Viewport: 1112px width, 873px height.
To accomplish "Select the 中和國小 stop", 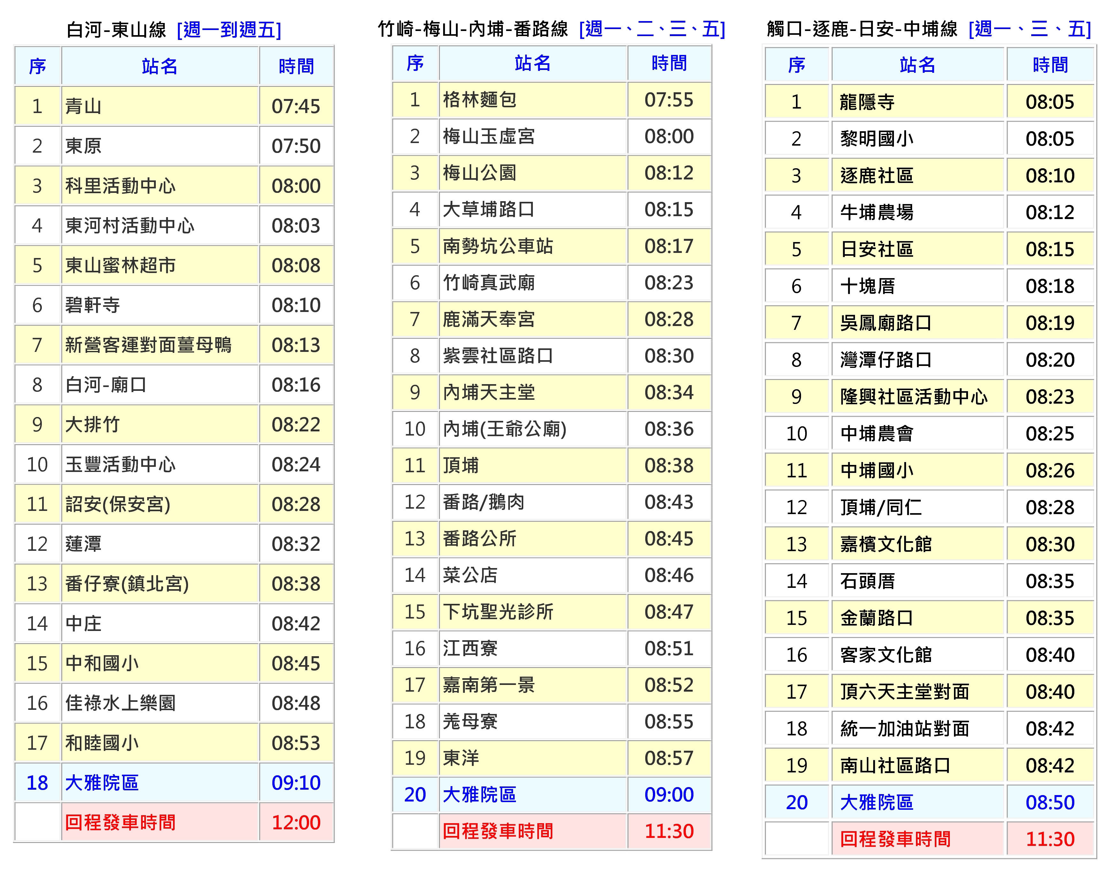I will click(x=102, y=664).
